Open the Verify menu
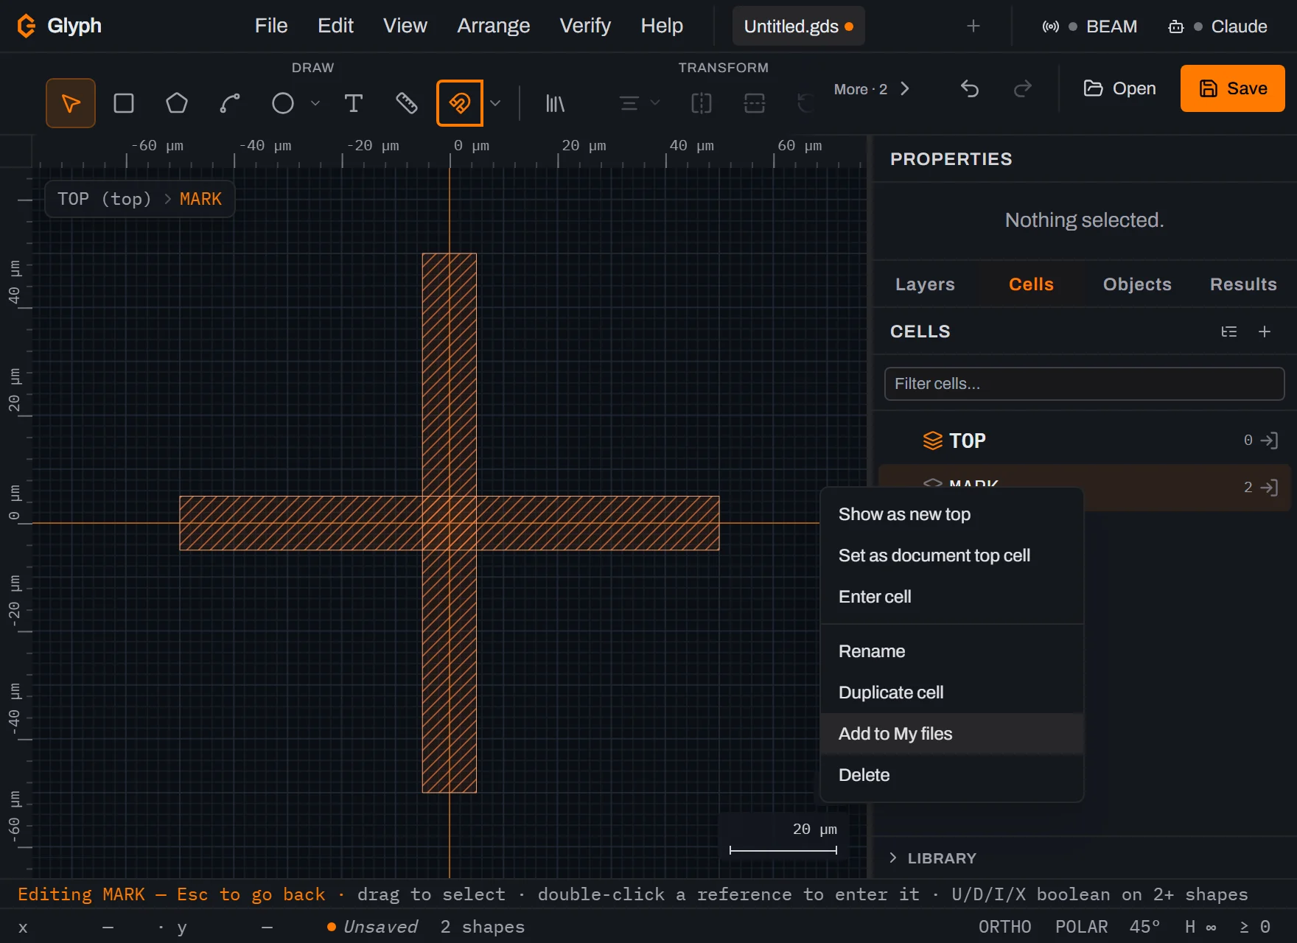This screenshot has width=1297, height=943. click(585, 26)
